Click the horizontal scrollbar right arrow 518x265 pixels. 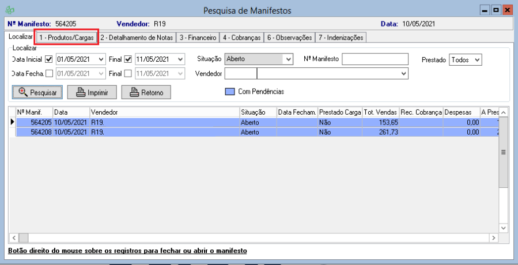point(493,237)
